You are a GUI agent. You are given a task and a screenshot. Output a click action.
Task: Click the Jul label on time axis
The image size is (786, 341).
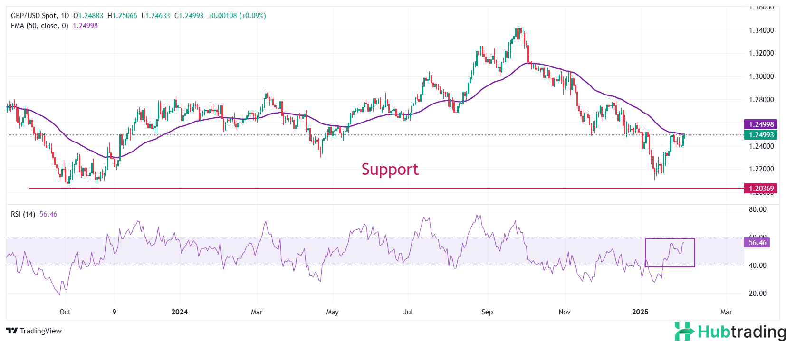408,312
